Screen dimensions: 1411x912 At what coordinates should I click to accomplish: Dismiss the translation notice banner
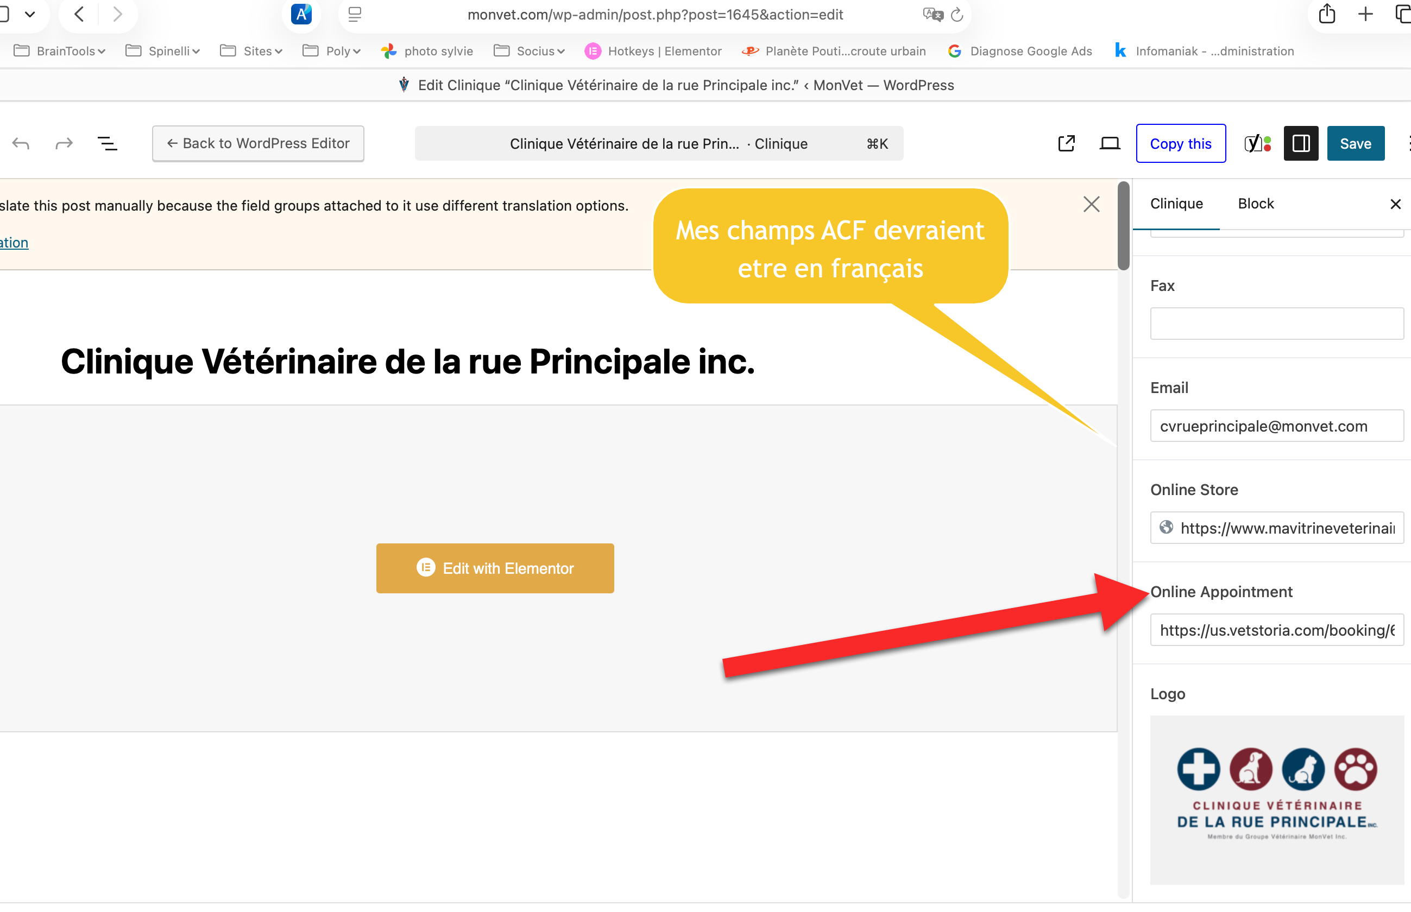1091,204
